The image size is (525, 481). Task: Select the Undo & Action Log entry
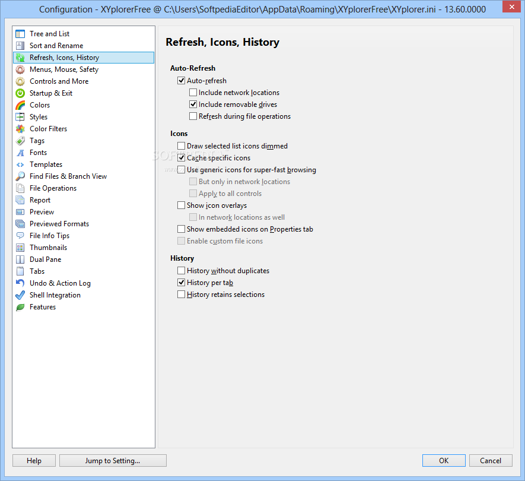click(x=84, y=283)
